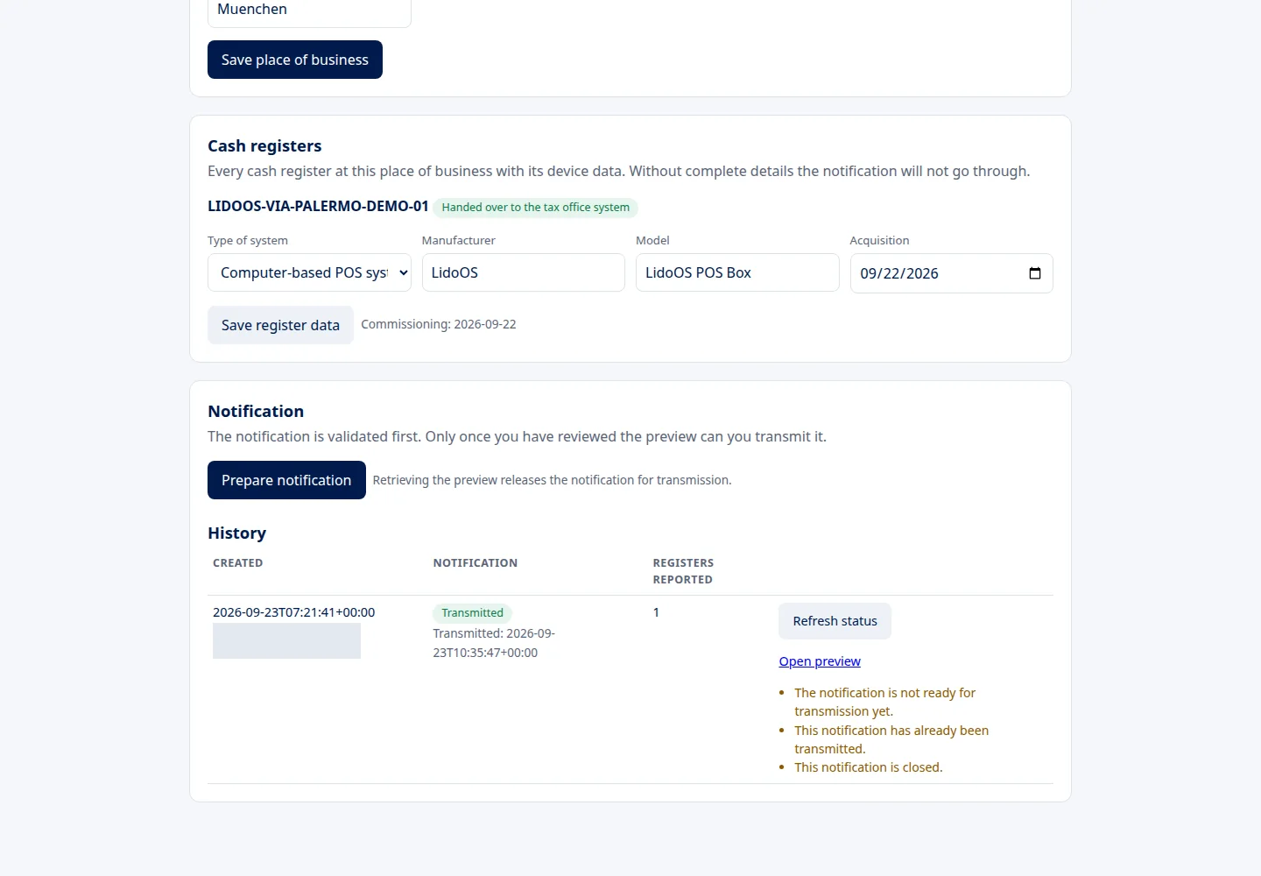Screen dimensions: 1261x876
Task: Click warning 'not ready for transmission yet'
Action: coord(884,702)
